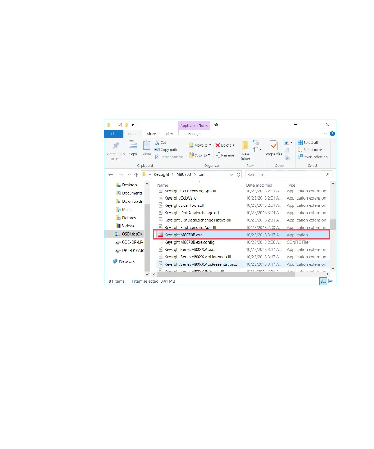Cut the selected file
This screenshot has width=374, height=449.
[161, 142]
